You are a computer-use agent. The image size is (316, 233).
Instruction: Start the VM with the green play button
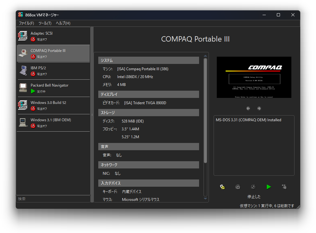click(269, 187)
